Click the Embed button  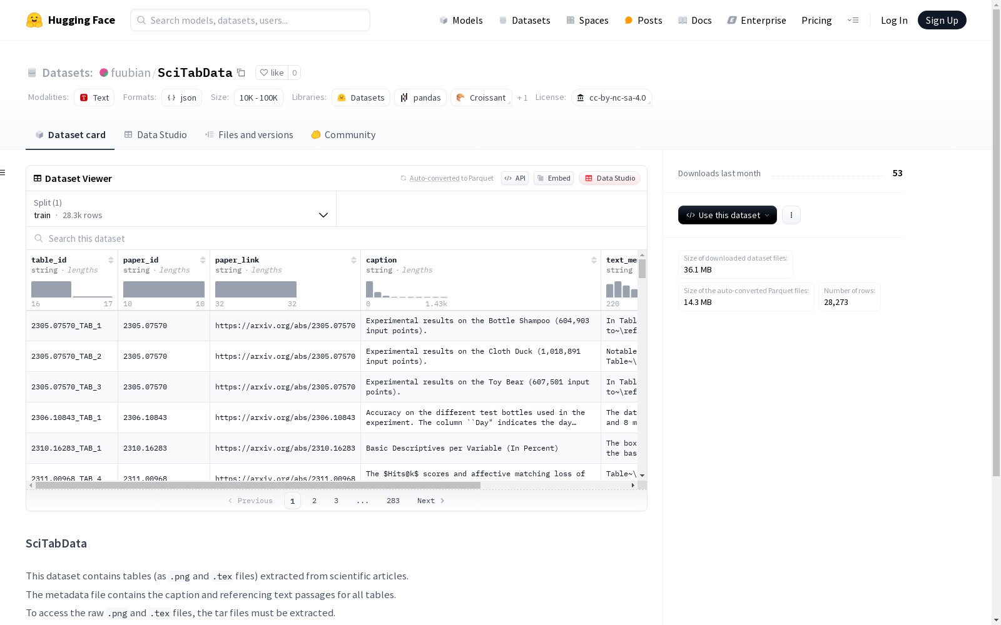point(554,178)
